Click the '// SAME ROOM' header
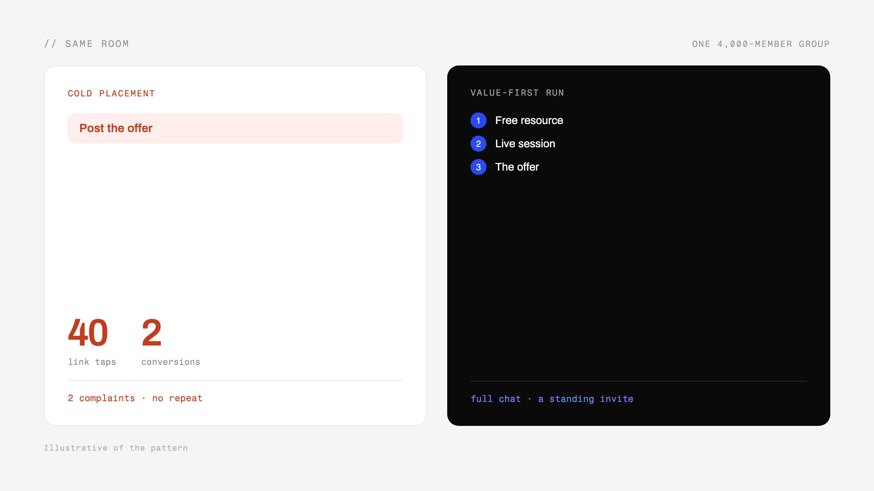 86,44
